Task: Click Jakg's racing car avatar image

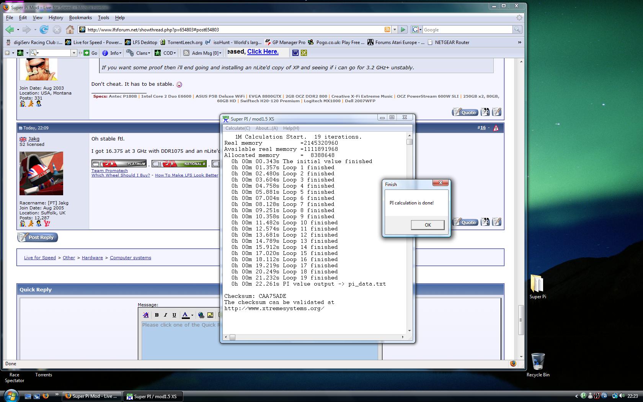Action: click(x=41, y=173)
